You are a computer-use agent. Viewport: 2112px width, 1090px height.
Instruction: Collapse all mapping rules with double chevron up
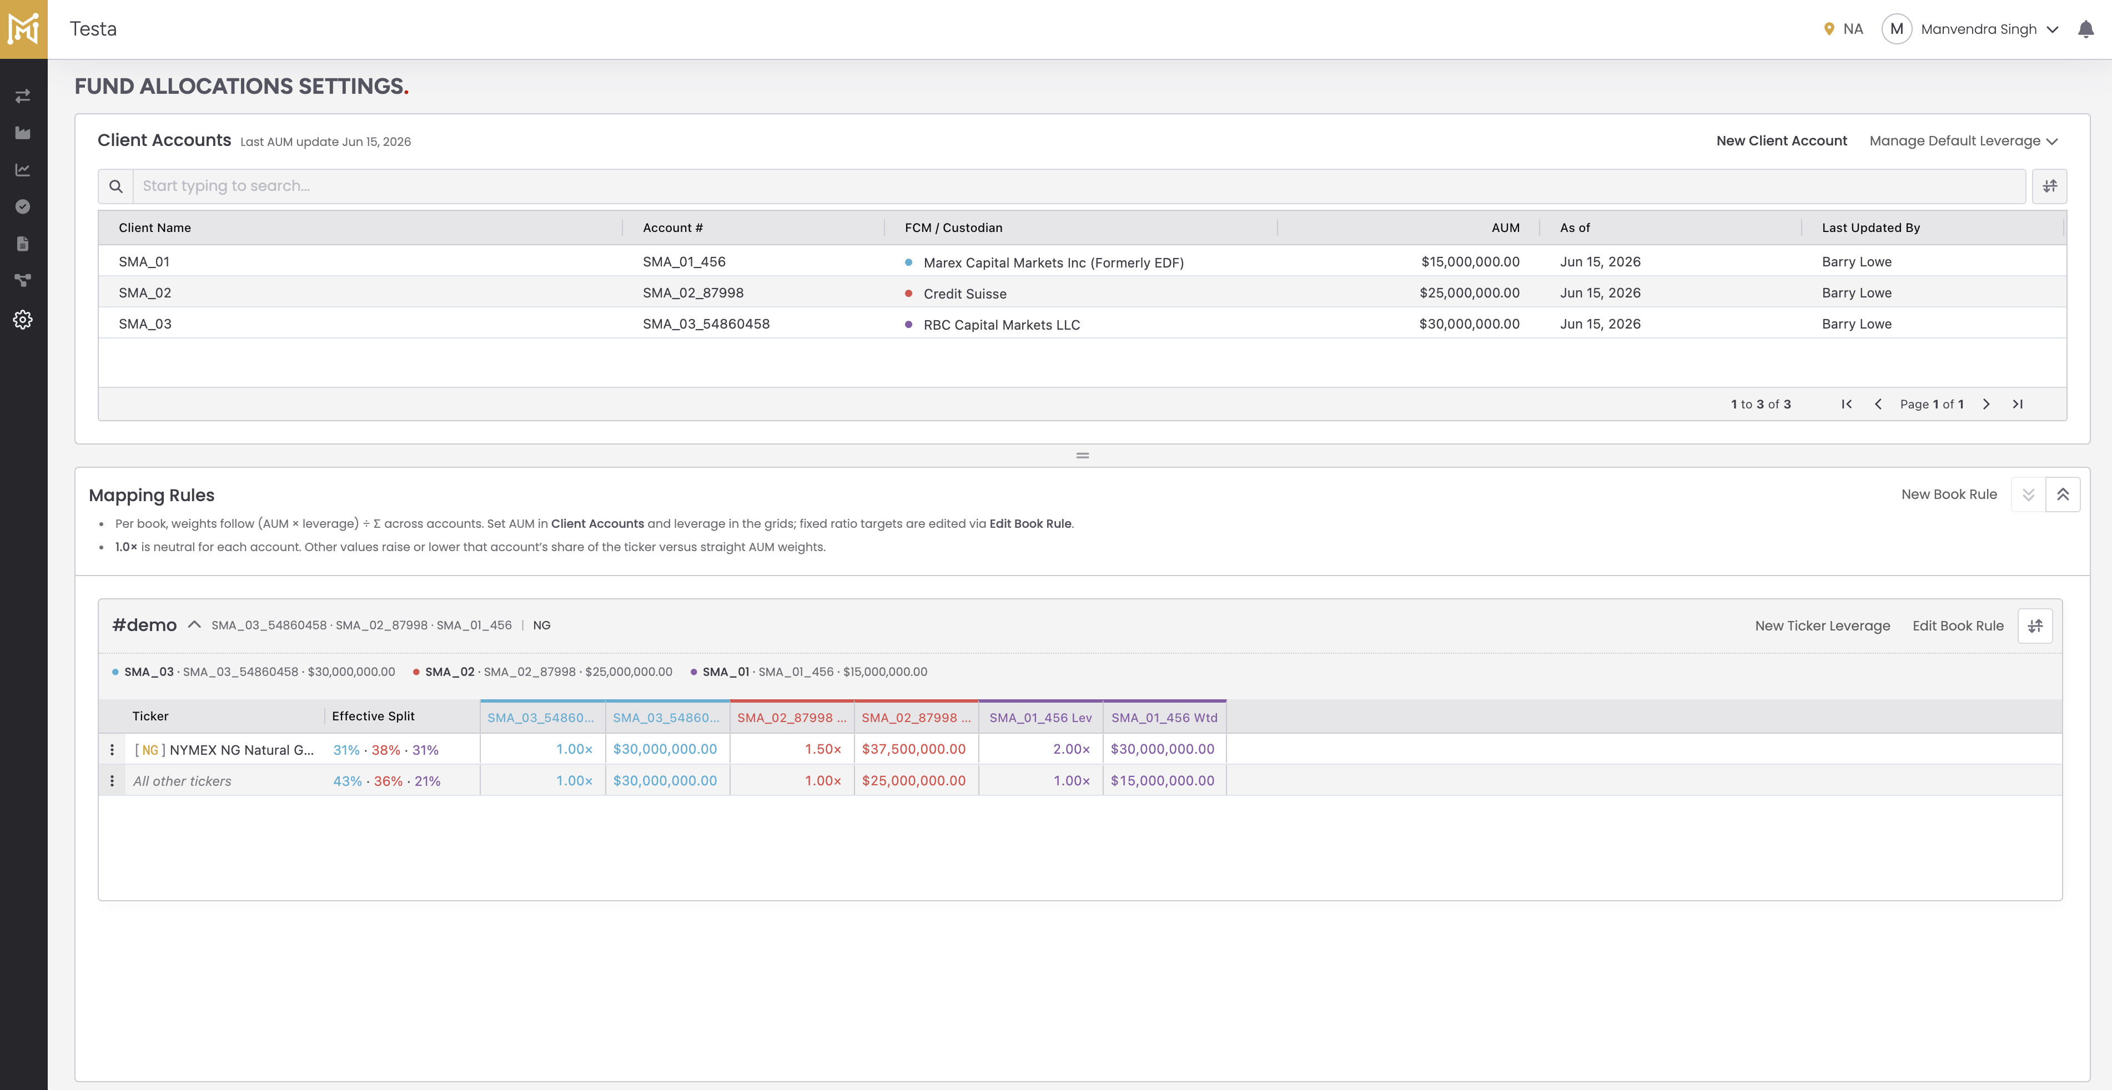tap(2063, 495)
